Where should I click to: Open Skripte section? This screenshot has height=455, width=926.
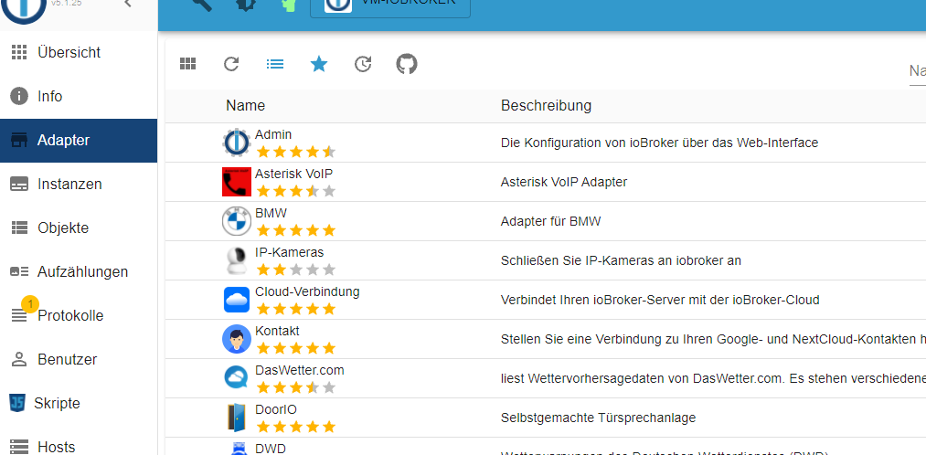pos(79,403)
